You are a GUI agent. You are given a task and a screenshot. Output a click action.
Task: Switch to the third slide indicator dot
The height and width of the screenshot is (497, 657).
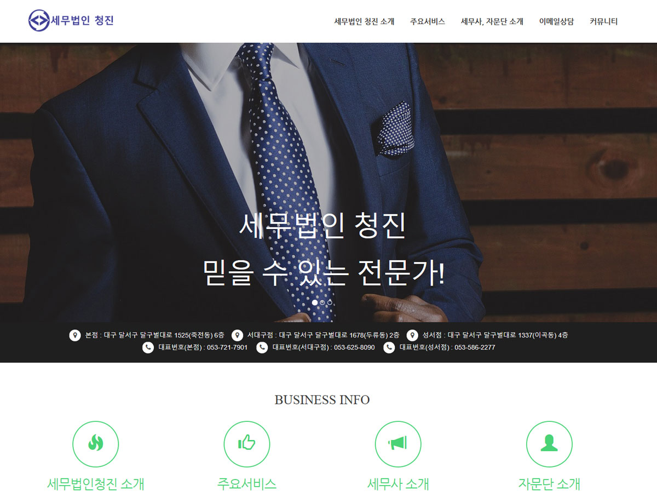point(330,302)
